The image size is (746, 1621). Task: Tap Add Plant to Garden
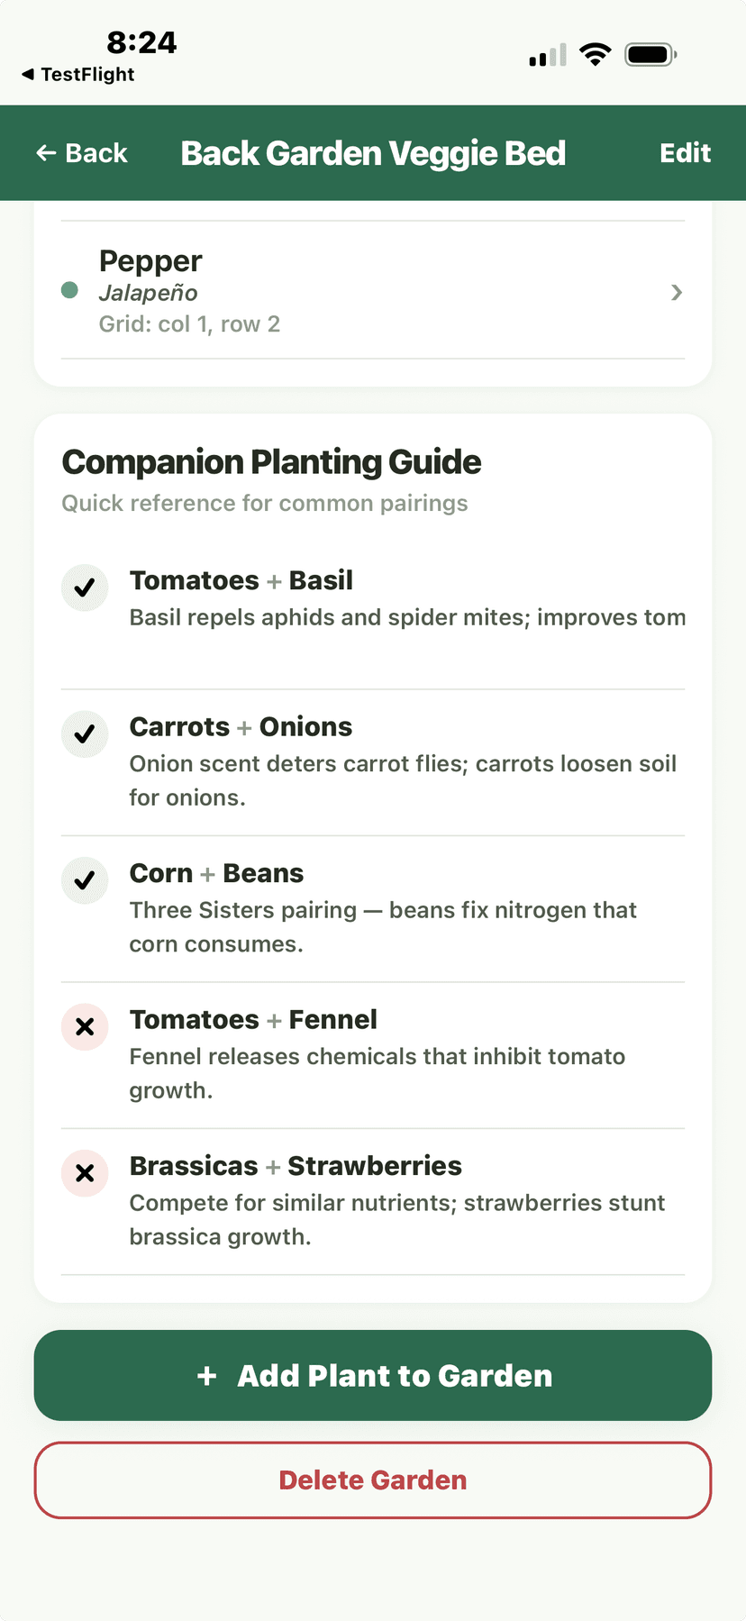coord(373,1376)
